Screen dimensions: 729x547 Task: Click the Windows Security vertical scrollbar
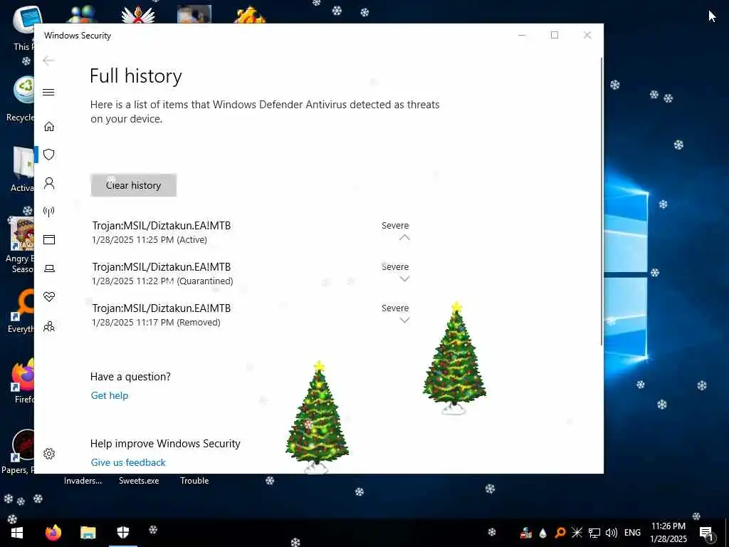point(602,201)
